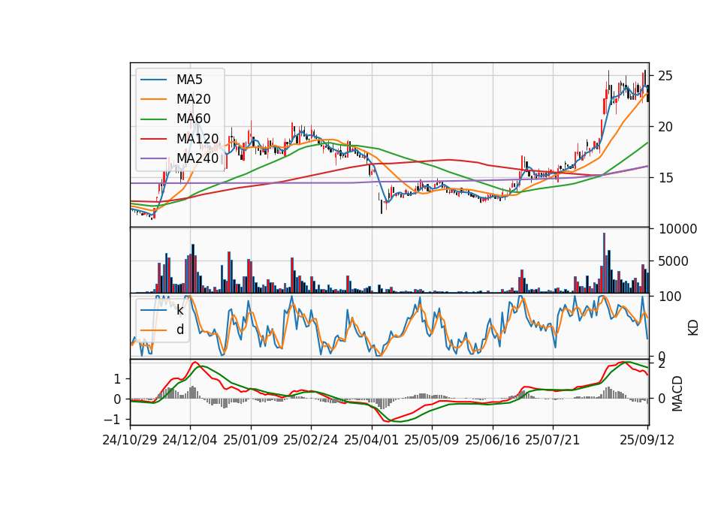Click the 25/05/09 date tick label
Viewport: 721px width, 518px height.
432,440
